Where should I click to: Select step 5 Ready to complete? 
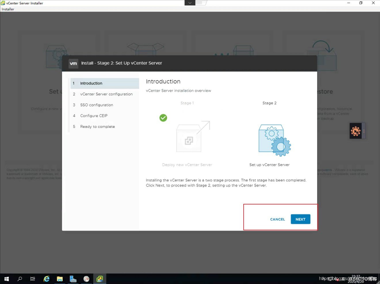[105, 127]
